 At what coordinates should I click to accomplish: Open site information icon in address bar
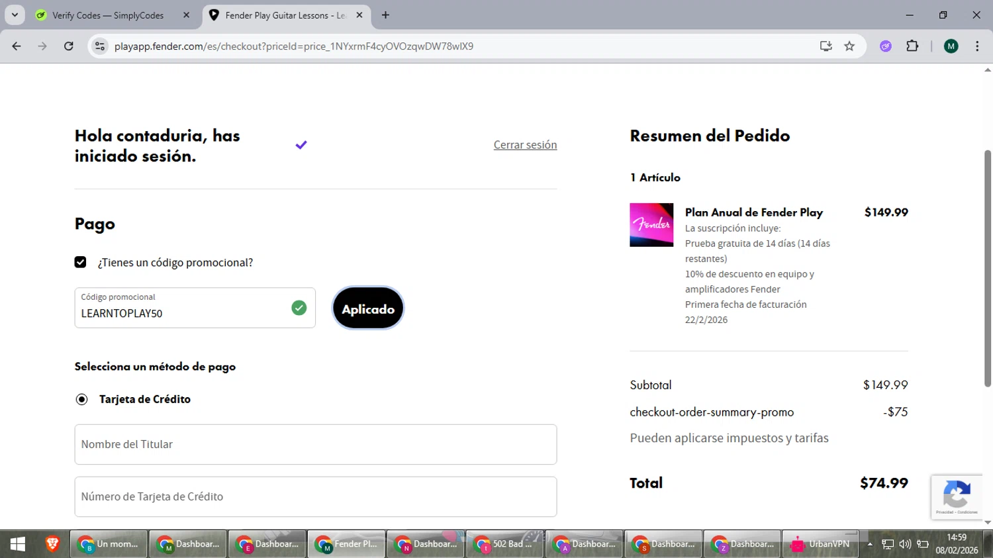tap(100, 46)
